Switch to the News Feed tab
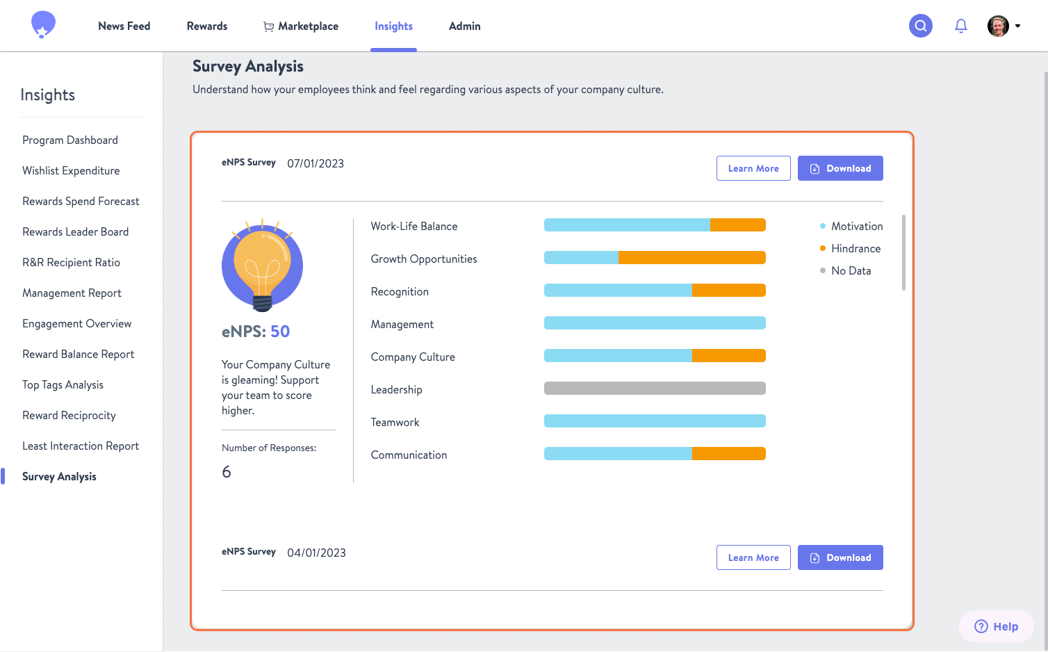1048x652 pixels. click(124, 26)
